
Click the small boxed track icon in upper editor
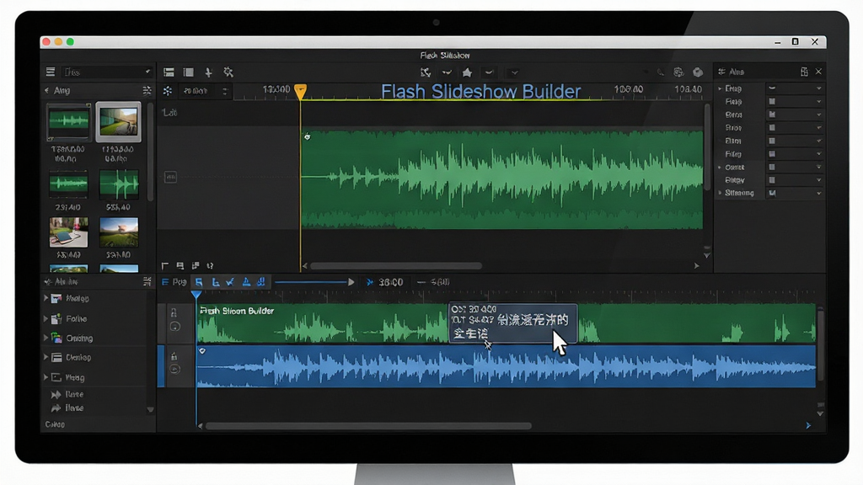(x=170, y=177)
